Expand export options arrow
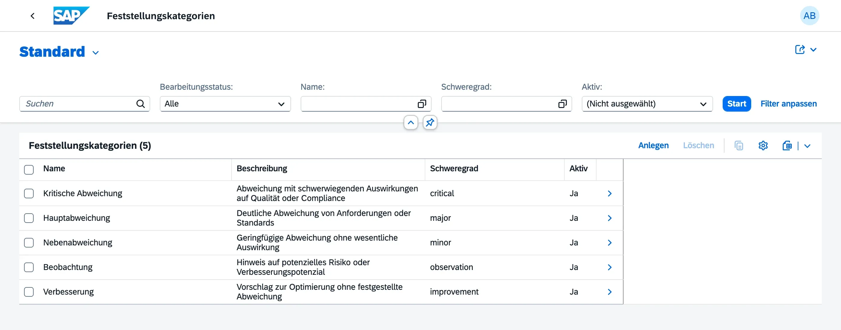Image resolution: width=841 pixels, height=330 pixels. (807, 146)
